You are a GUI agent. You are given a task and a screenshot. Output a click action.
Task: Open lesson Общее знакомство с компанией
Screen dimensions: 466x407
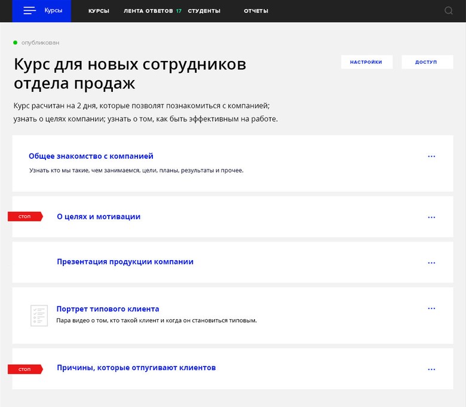tap(91, 156)
